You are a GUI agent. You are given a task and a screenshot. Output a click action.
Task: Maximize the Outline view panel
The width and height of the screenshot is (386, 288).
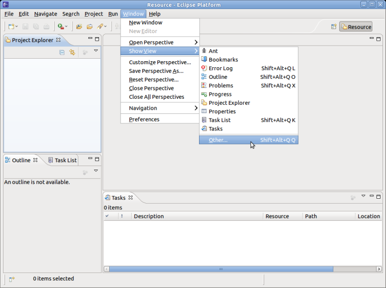point(97,159)
